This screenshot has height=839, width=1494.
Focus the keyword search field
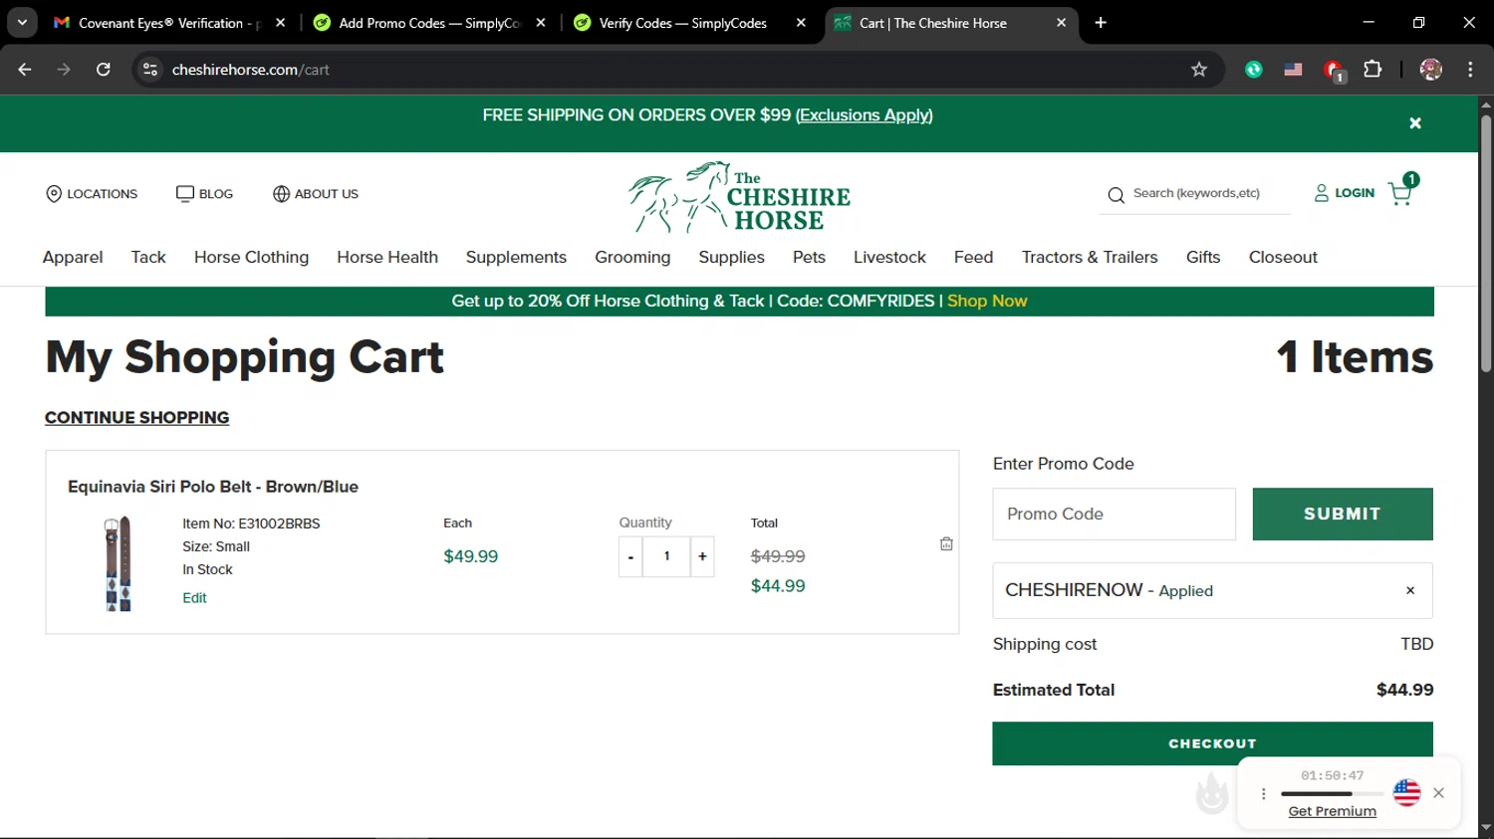point(1209,193)
